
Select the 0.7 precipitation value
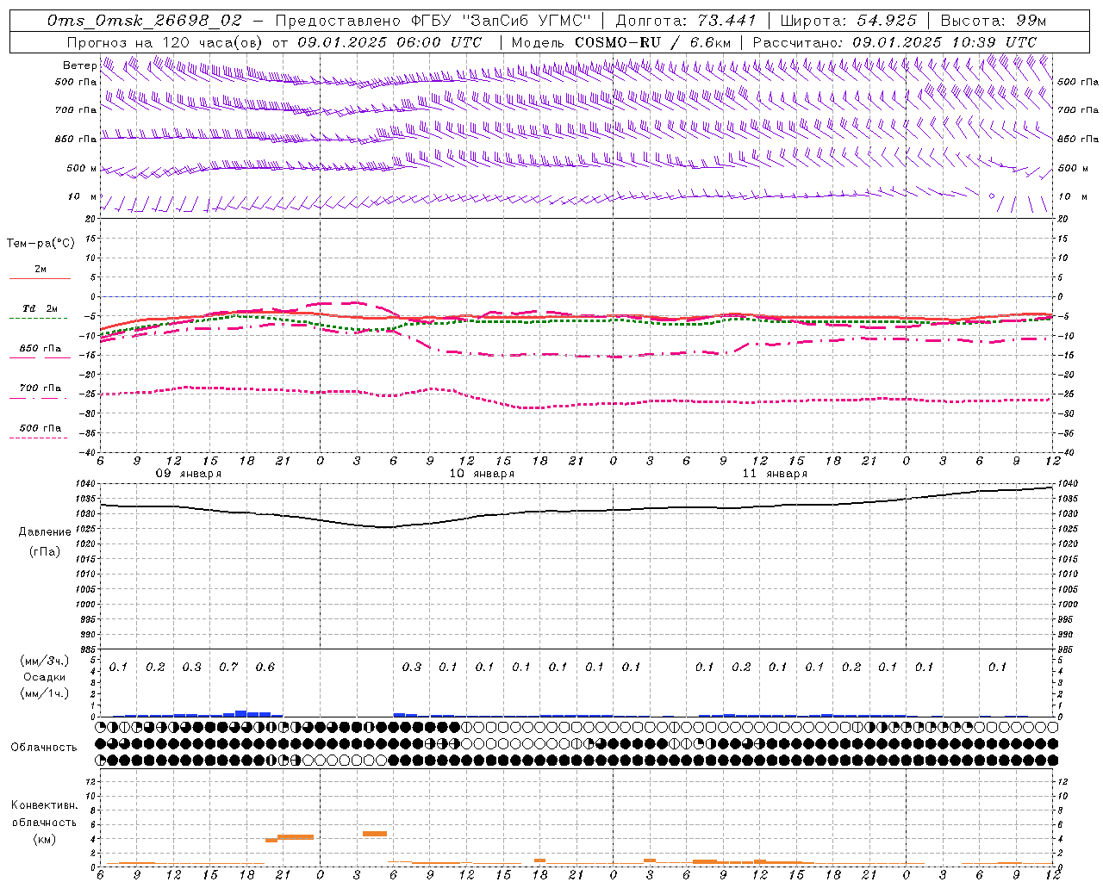coord(228,667)
